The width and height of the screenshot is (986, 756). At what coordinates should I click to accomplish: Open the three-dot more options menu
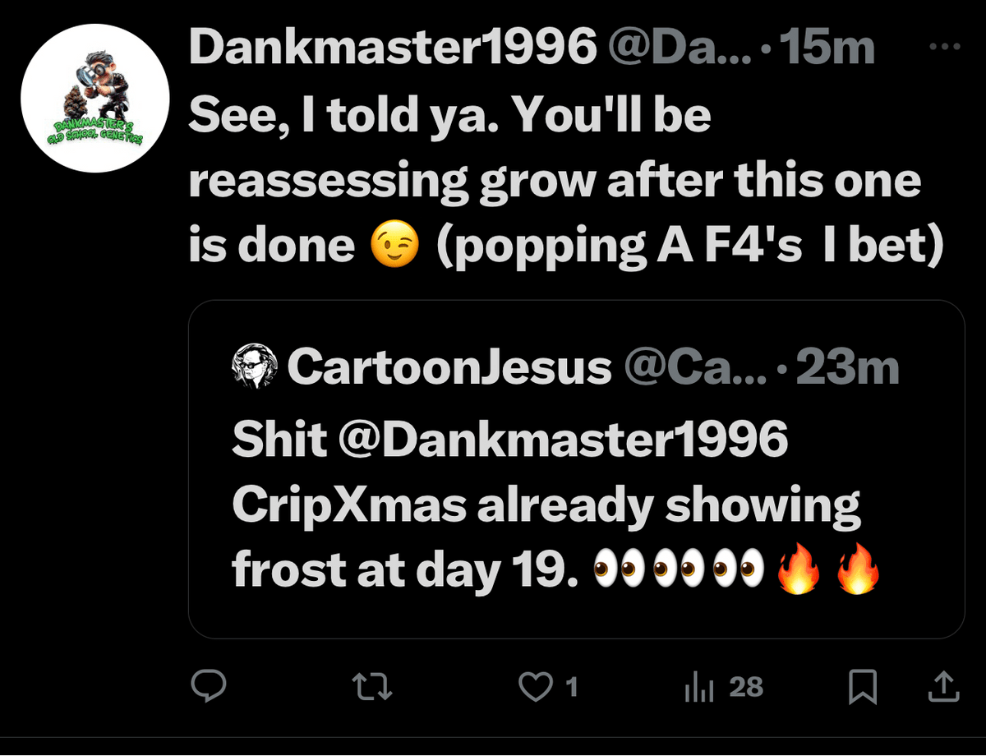click(x=944, y=47)
